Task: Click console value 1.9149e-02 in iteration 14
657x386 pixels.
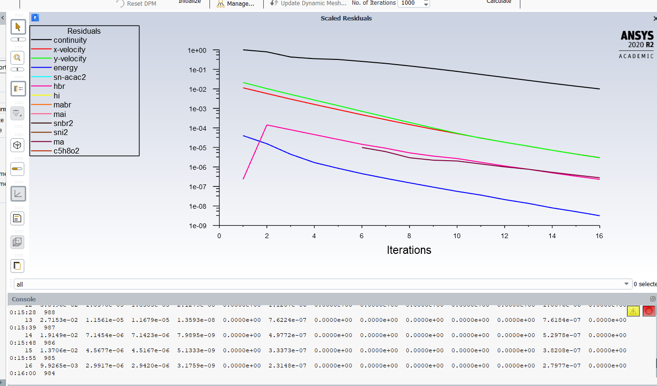Action: click(59, 335)
